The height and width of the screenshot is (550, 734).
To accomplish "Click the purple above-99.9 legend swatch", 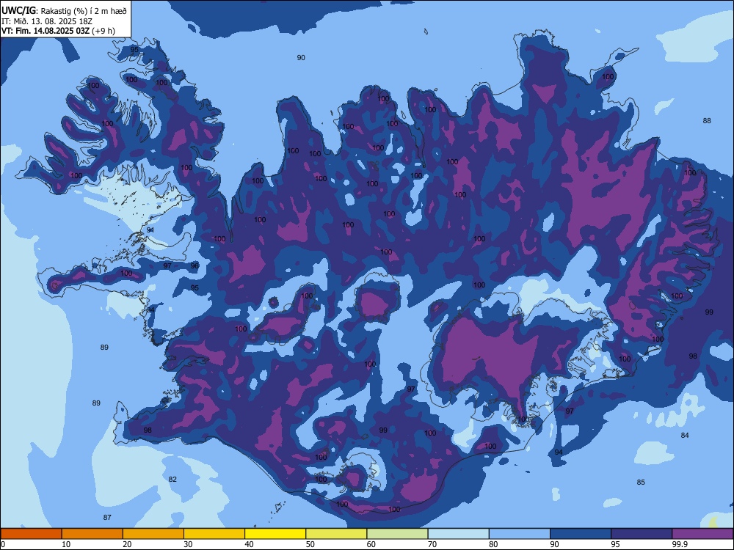I will pos(702,534).
